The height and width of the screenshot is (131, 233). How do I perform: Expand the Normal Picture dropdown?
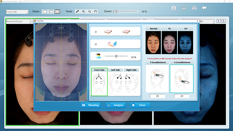(x=18, y=21)
